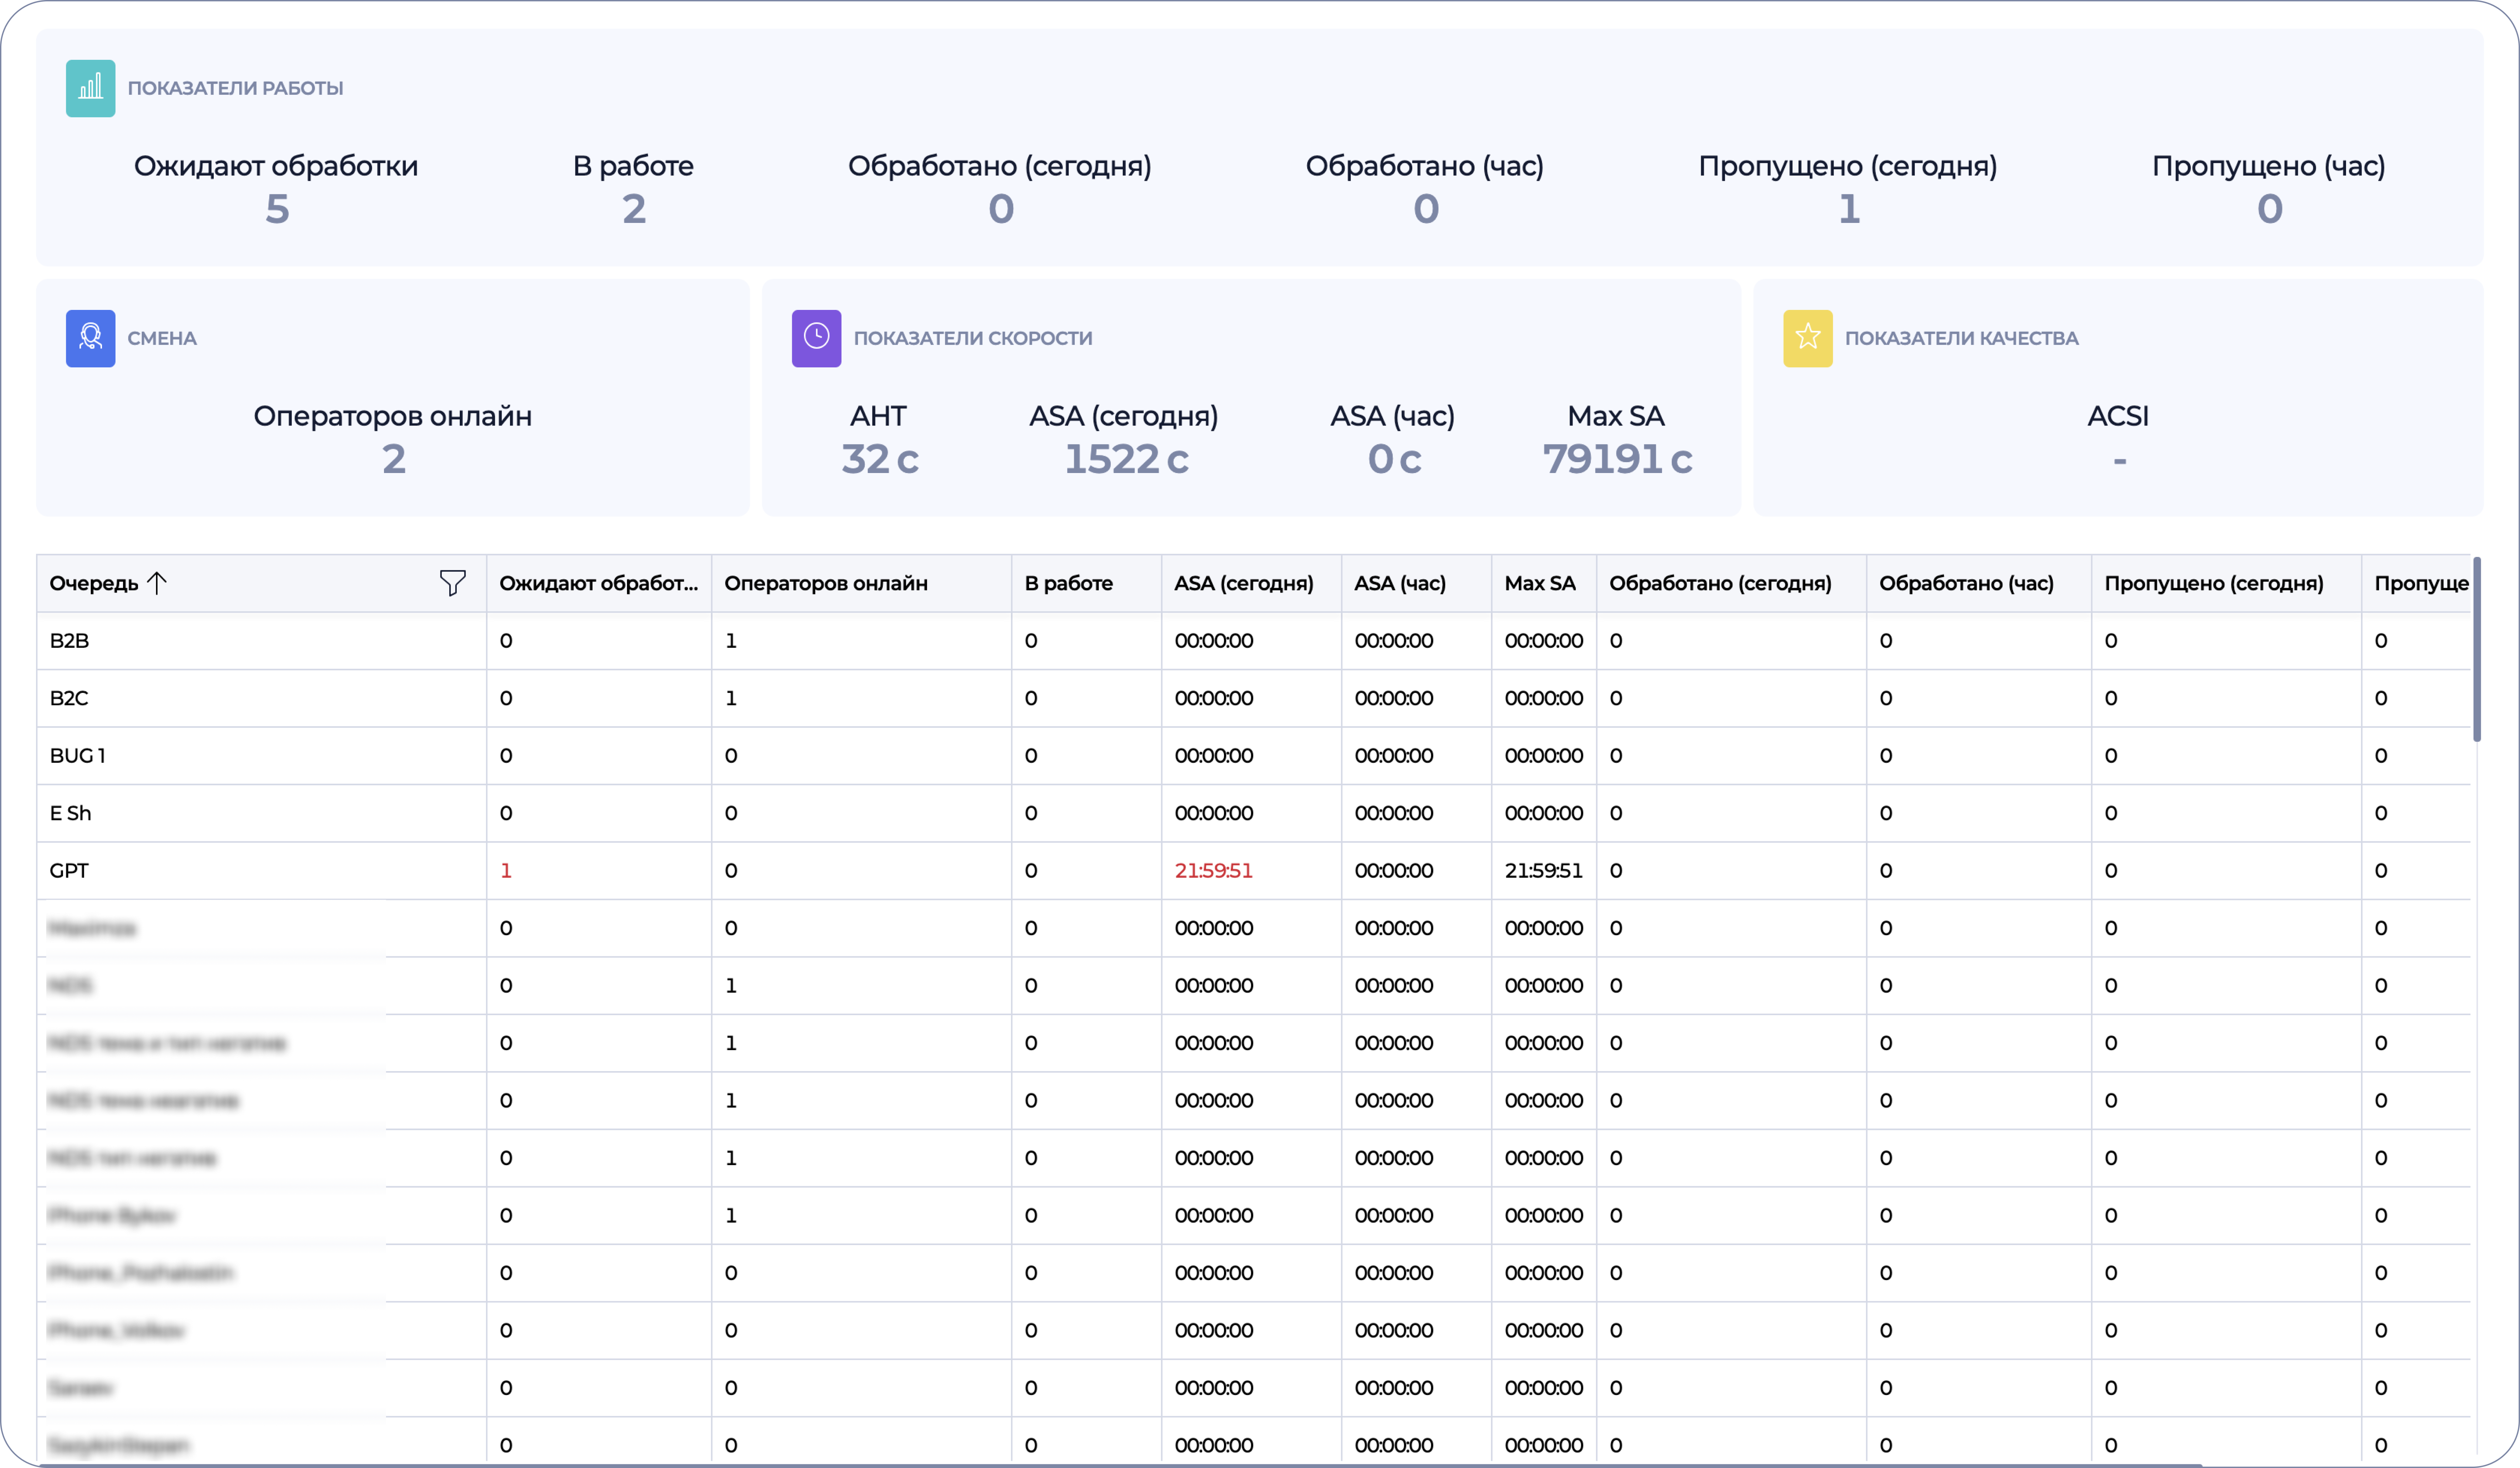Toggle sort arrow next to Очередь header
Screen dimensions: 2520x1468
click(x=157, y=583)
